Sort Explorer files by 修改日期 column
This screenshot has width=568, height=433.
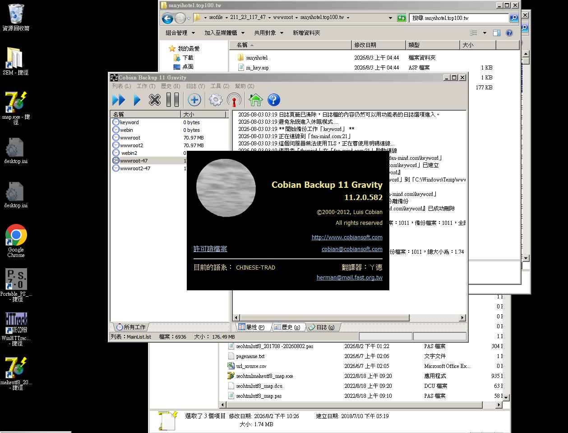tap(379, 45)
